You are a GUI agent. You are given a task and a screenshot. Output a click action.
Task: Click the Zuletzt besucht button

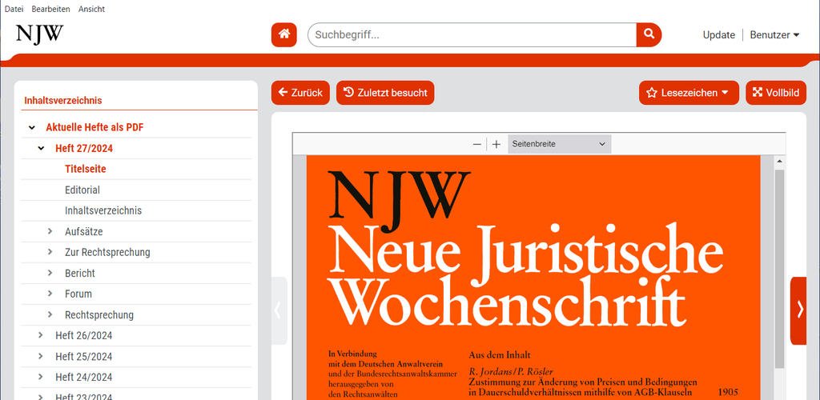(385, 93)
